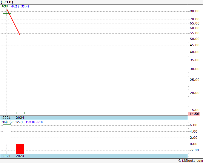Click 2024 on the MACD date axis

point(20,156)
